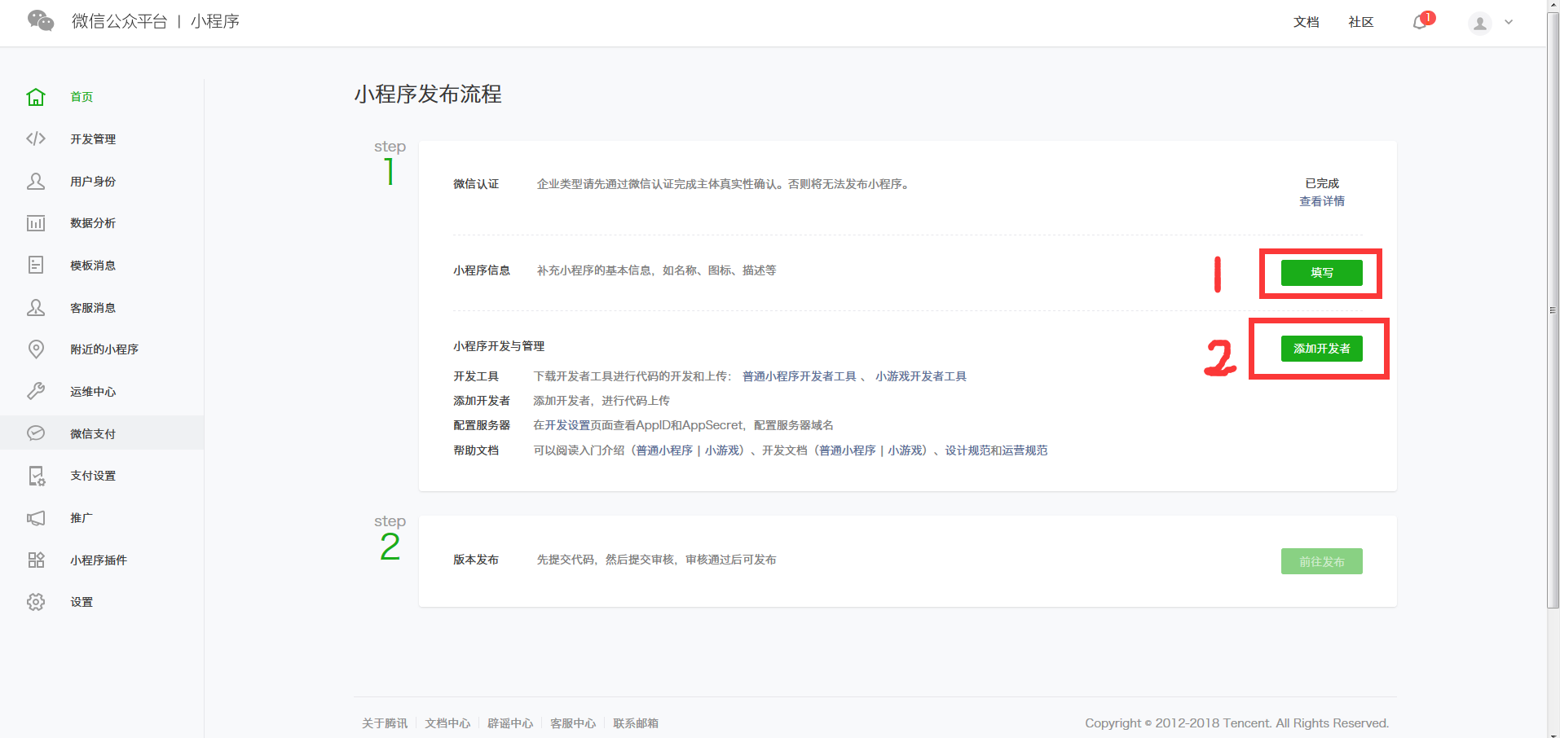The image size is (1560, 738).
Task: Open 小游戏开发者工具 download link
Action: pyautogui.click(x=921, y=376)
